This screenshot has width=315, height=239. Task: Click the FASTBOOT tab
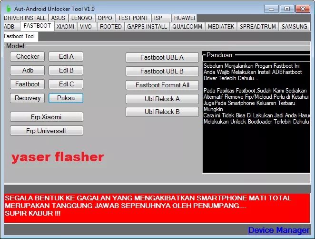[37, 26]
